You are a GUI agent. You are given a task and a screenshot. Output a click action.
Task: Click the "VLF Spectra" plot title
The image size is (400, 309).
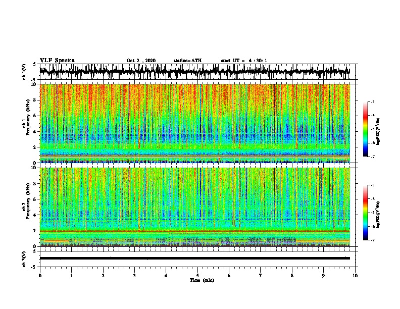pyautogui.click(x=57, y=61)
